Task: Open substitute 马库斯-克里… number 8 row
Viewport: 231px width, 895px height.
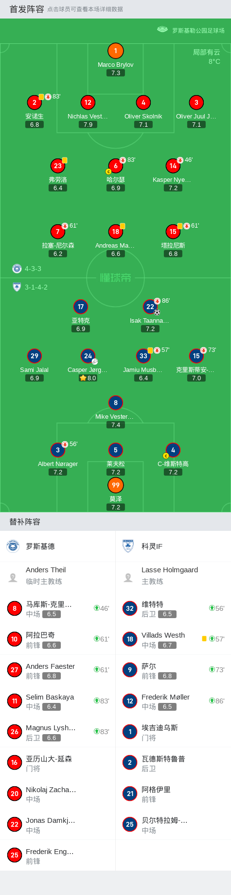Action: tap(58, 608)
